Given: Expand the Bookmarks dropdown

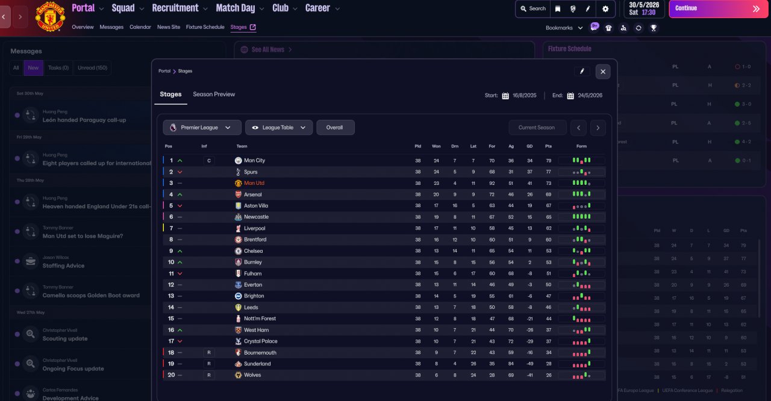Looking at the screenshot, I should pos(564,28).
